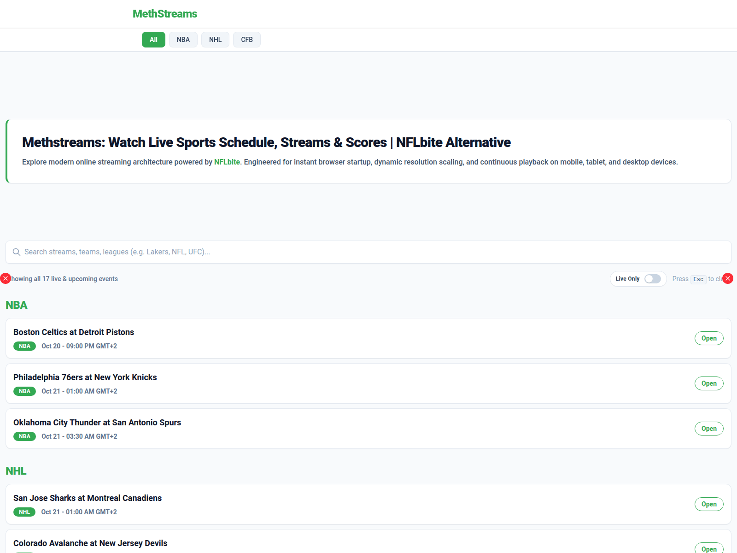Screen dimensions: 737x553
Task: Click the NBA badge on Thunder game
Action: (x=25, y=436)
